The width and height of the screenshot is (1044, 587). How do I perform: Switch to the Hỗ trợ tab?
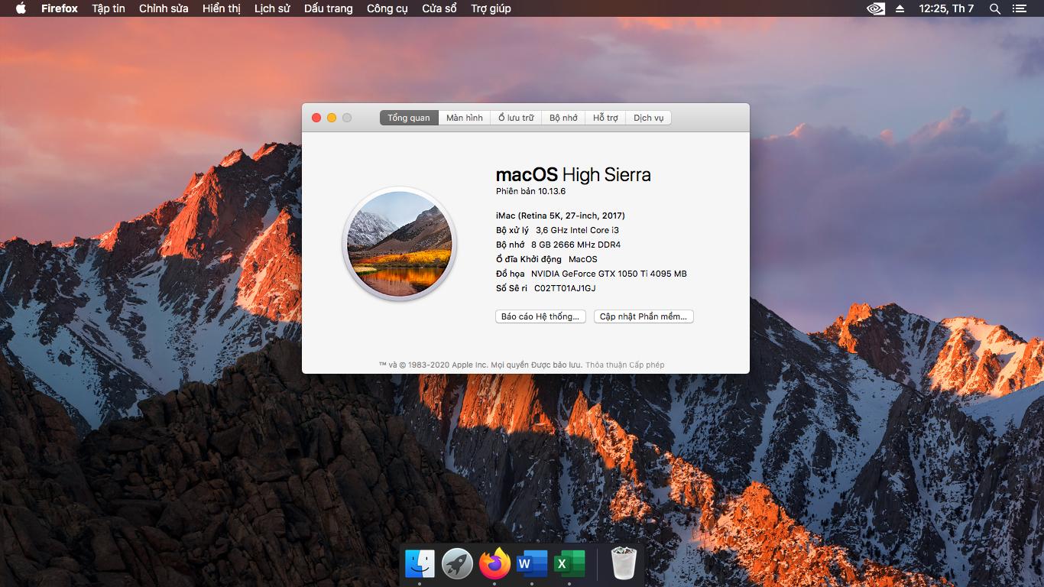pyautogui.click(x=605, y=118)
